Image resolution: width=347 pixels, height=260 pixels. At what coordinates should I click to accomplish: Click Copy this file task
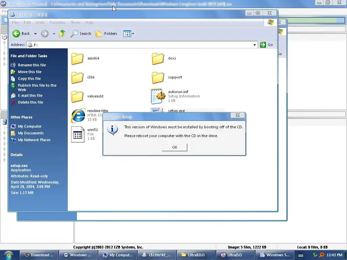click(29, 79)
